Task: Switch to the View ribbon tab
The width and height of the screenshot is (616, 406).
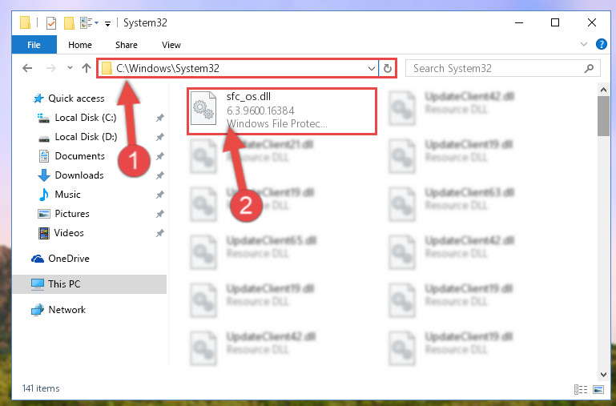Action: point(171,45)
